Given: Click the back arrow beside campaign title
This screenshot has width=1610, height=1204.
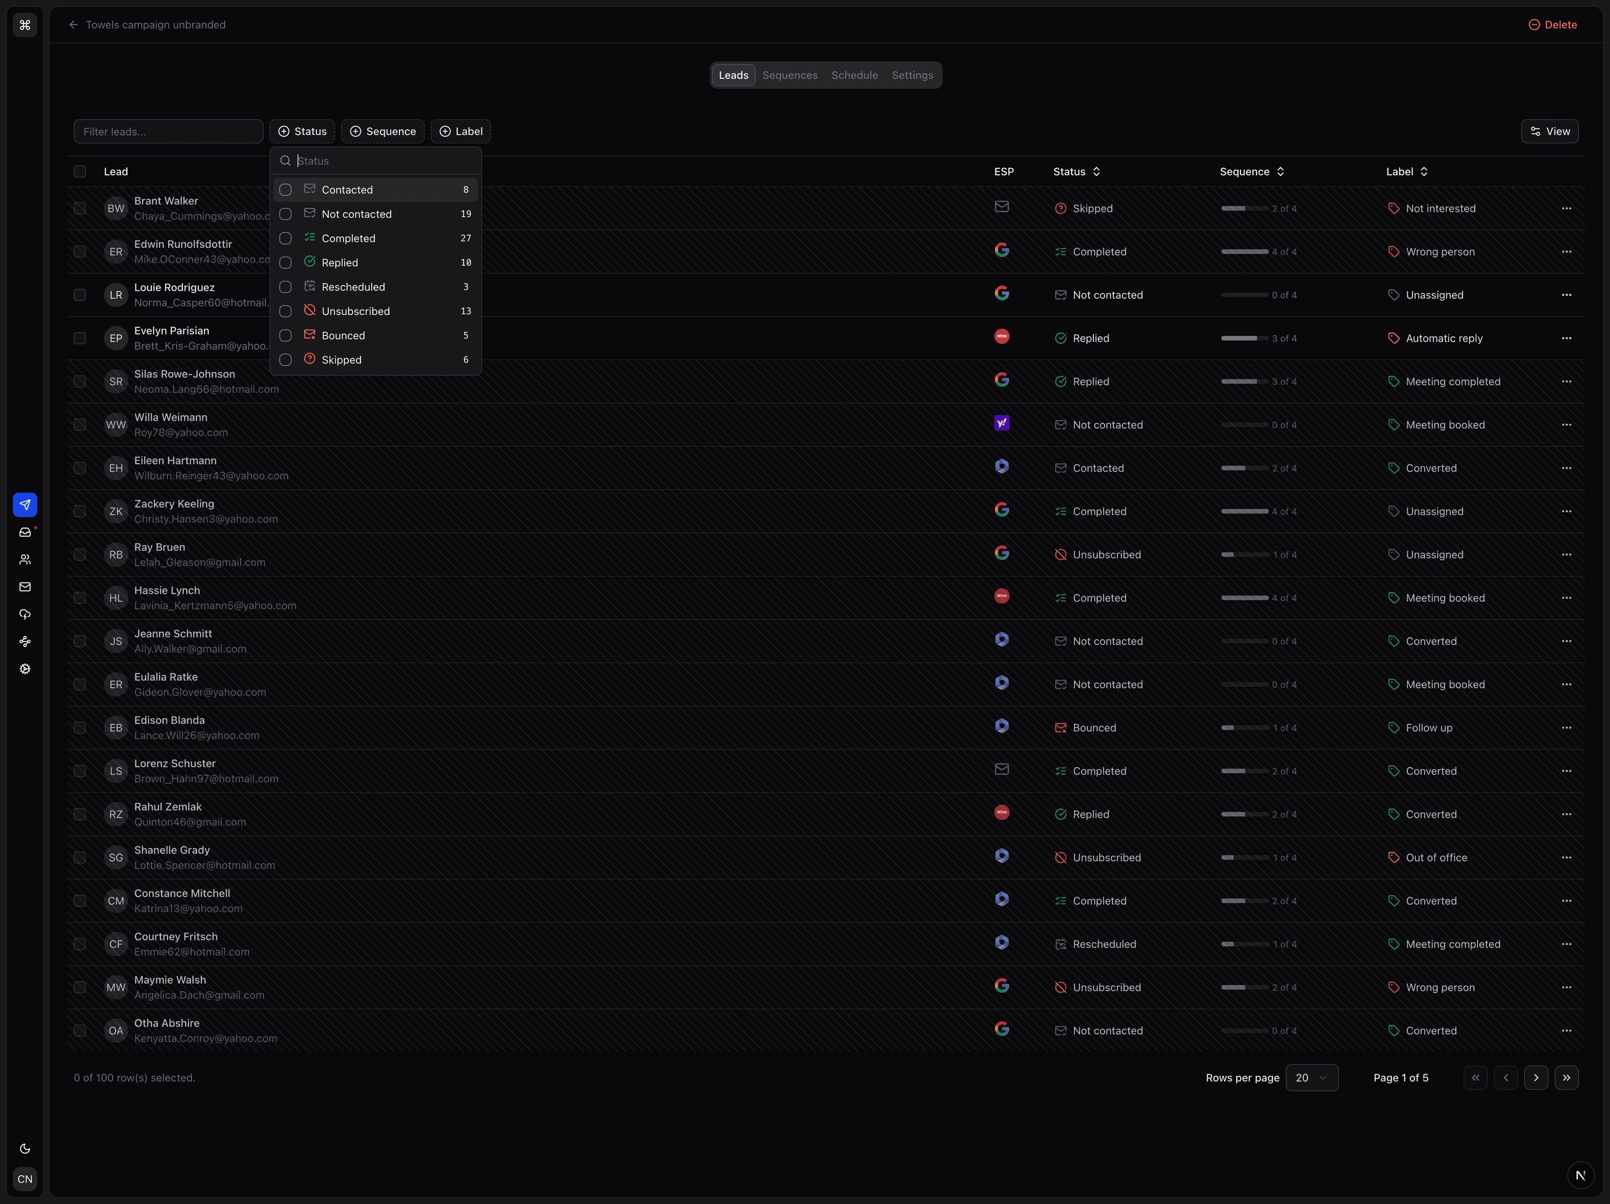Looking at the screenshot, I should [73, 25].
